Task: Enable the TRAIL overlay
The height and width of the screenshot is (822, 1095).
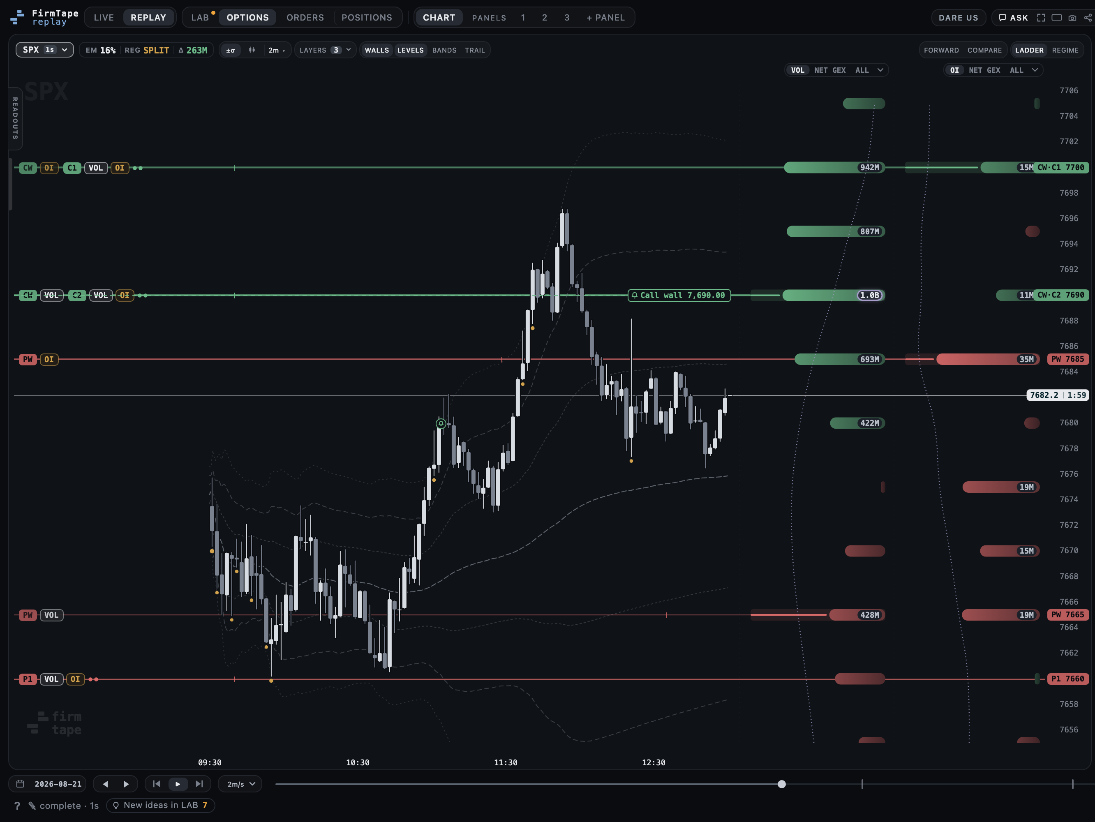Action: coord(475,50)
